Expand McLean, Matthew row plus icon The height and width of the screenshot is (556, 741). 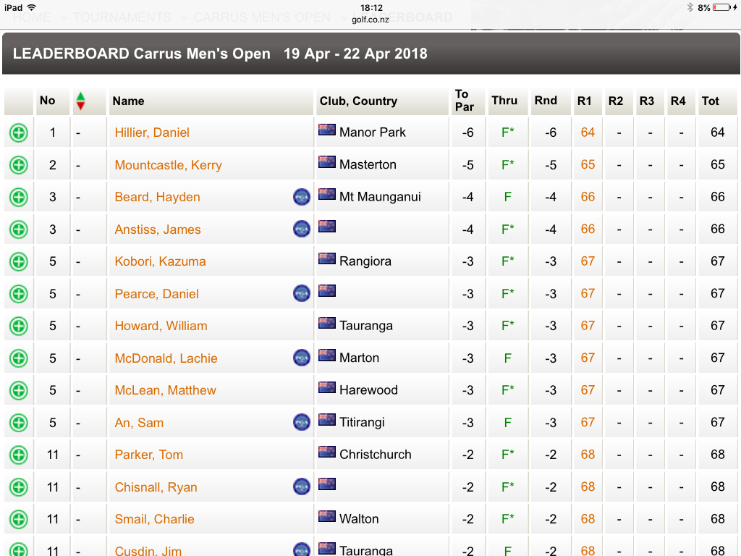pos(19,390)
